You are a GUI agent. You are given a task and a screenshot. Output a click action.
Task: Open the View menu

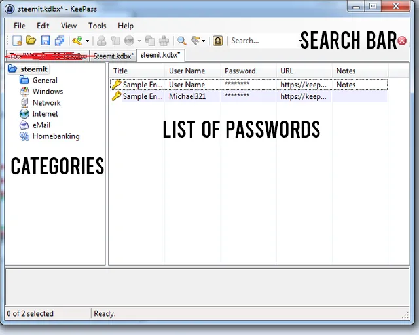tap(69, 26)
